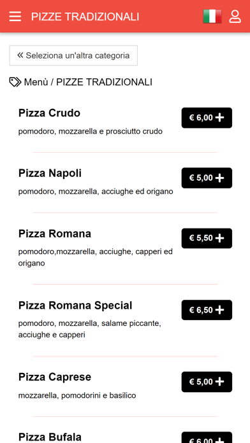Click the Pizza Caprese ingredients description

click(77, 395)
